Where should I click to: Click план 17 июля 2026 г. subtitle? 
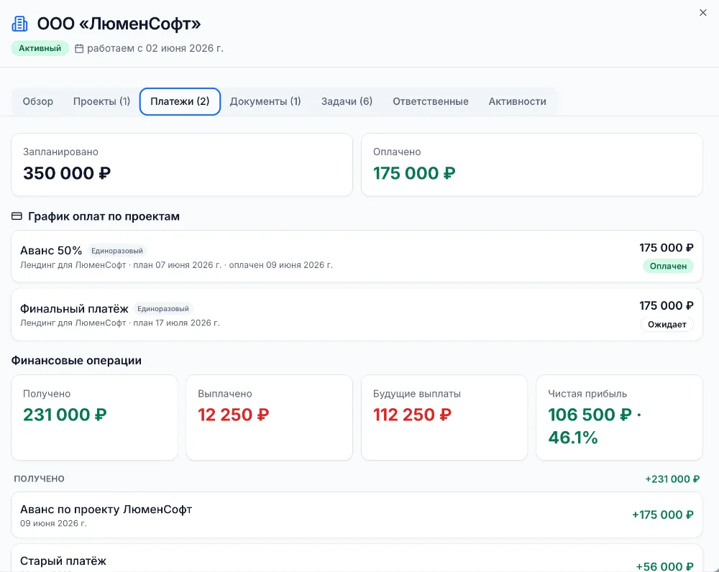coord(119,323)
